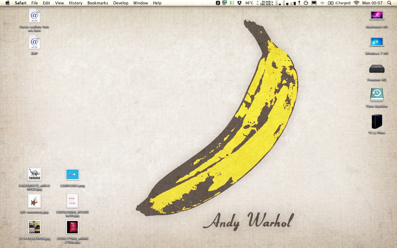Click the MEM usage meter in menu bar

coord(286,3)
